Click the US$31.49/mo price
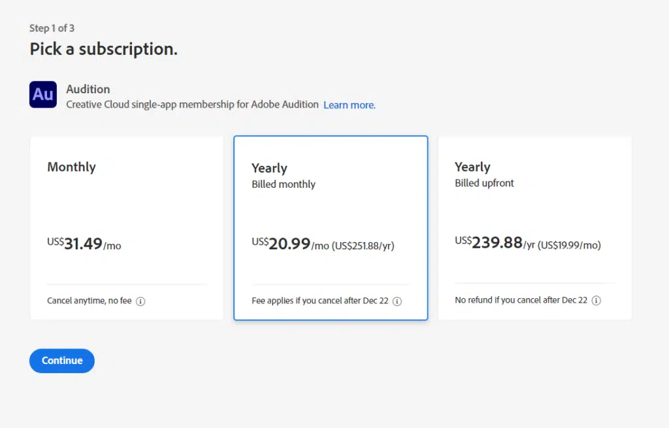669x428 pixels. [84, 244]
